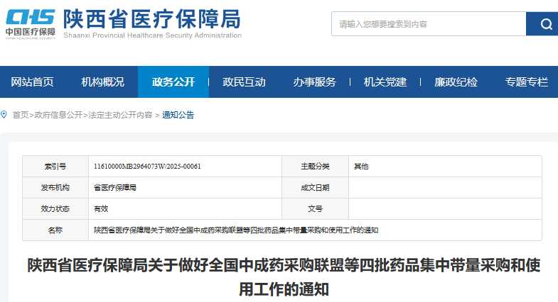The image size is (558, 302).
Task: Click the 通知公告 breadcrumb link
Action: coord(178,115)
